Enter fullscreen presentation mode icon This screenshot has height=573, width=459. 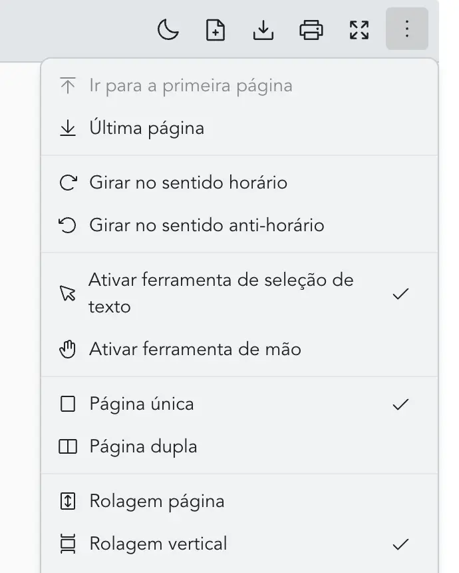(359, 30)
